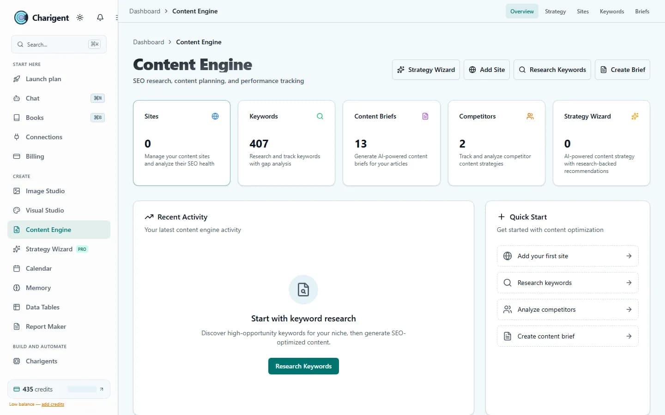
Task: Click the Memory brain icon
Action: coord(17,288)
